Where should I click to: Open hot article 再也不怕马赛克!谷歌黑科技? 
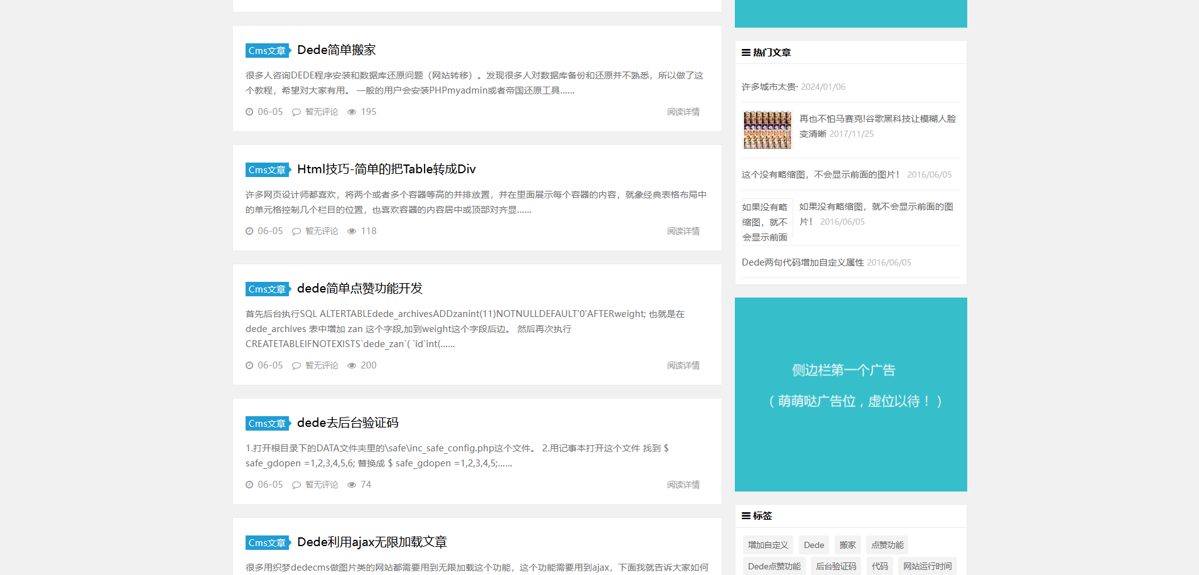click(877, 126)
